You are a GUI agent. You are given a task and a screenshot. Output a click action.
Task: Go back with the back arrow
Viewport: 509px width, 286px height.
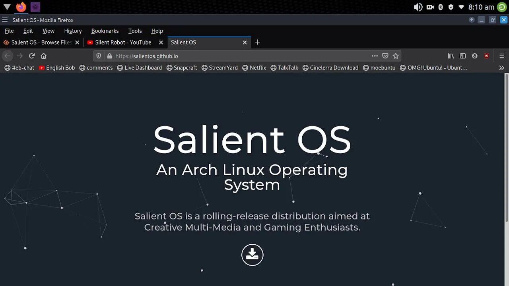point(7,56)
